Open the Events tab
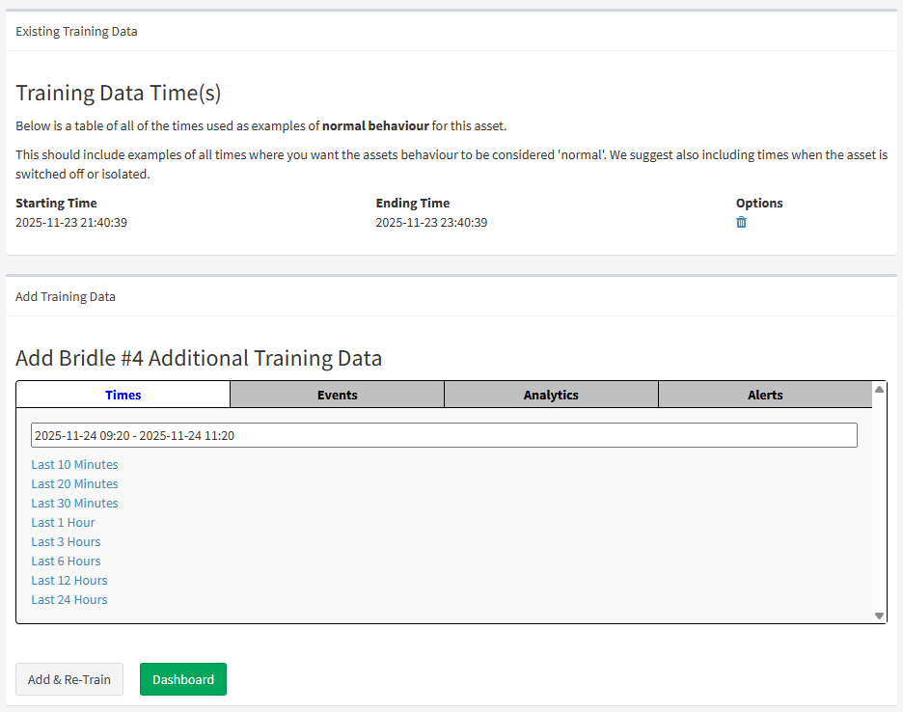The width and height of the screenshot is (903, 712). coord(338,395)
